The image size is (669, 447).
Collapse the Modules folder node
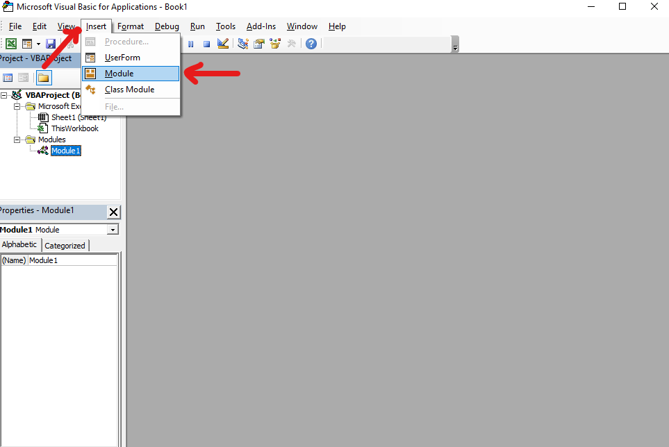18,140
